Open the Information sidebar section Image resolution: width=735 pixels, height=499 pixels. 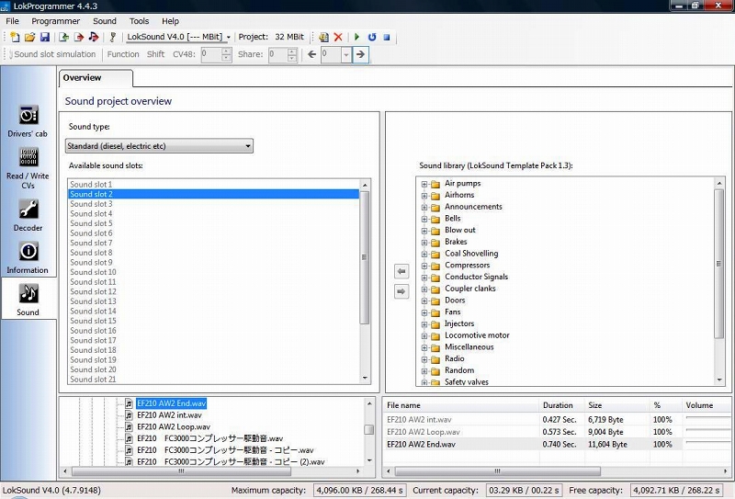coord(28,257)
